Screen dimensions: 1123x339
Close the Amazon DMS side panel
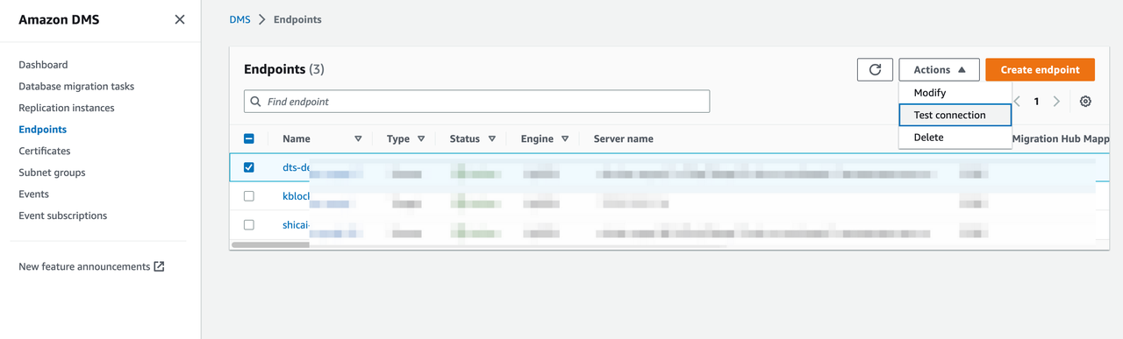click(180, 19)
